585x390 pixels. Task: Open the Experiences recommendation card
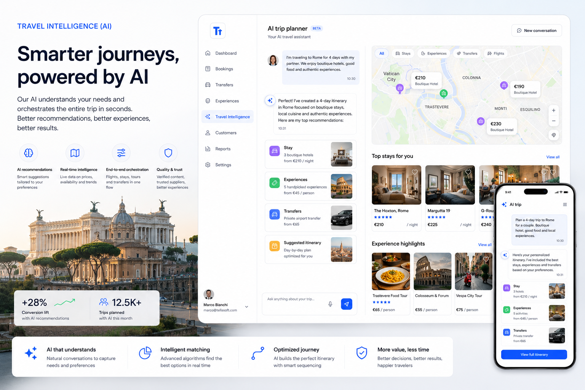[x=310, y=186]
